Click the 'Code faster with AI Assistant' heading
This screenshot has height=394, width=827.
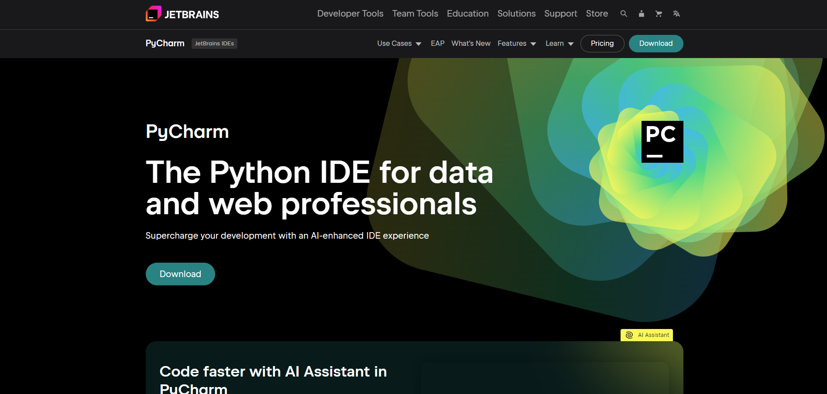tap(273, 379)
